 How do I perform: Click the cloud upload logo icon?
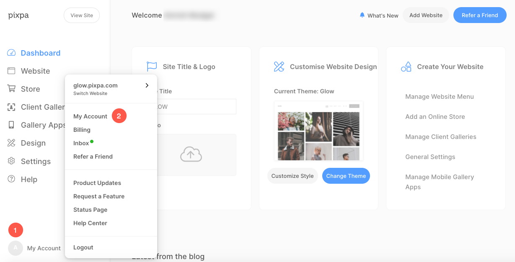click(x=191, y=155)
